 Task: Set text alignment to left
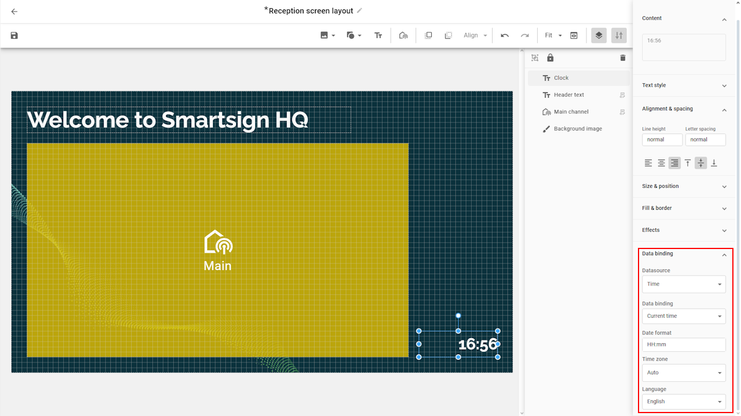coord(648,164)
